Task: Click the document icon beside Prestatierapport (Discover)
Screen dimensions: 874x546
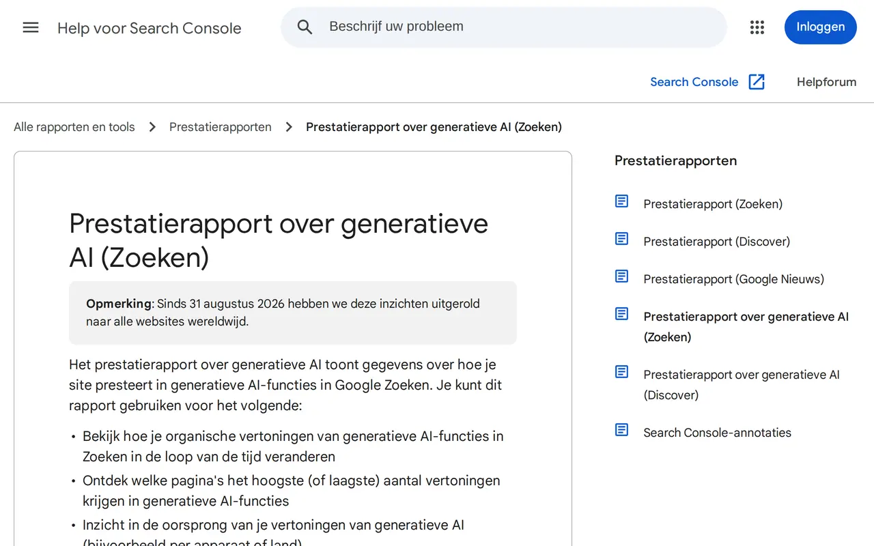Action: tap(621, 239)
